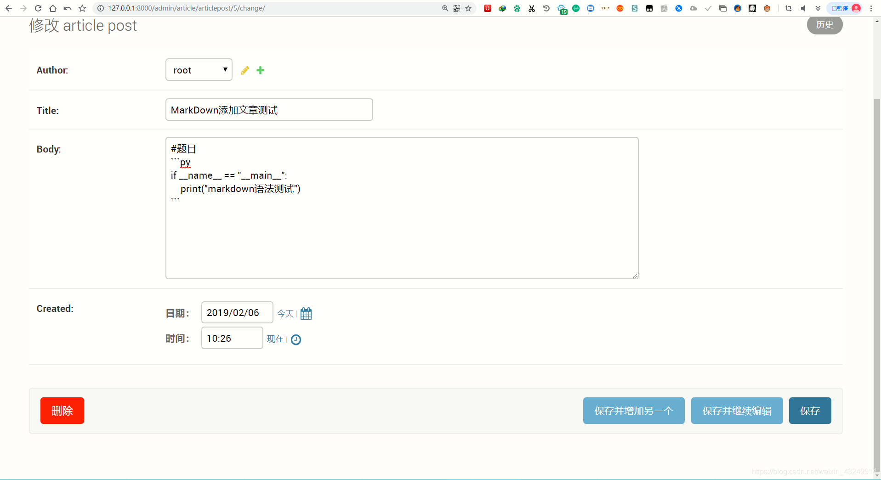Expand hidden extensions double chevron
This screenshot has width=881, height=480.
tap(818, 8)
